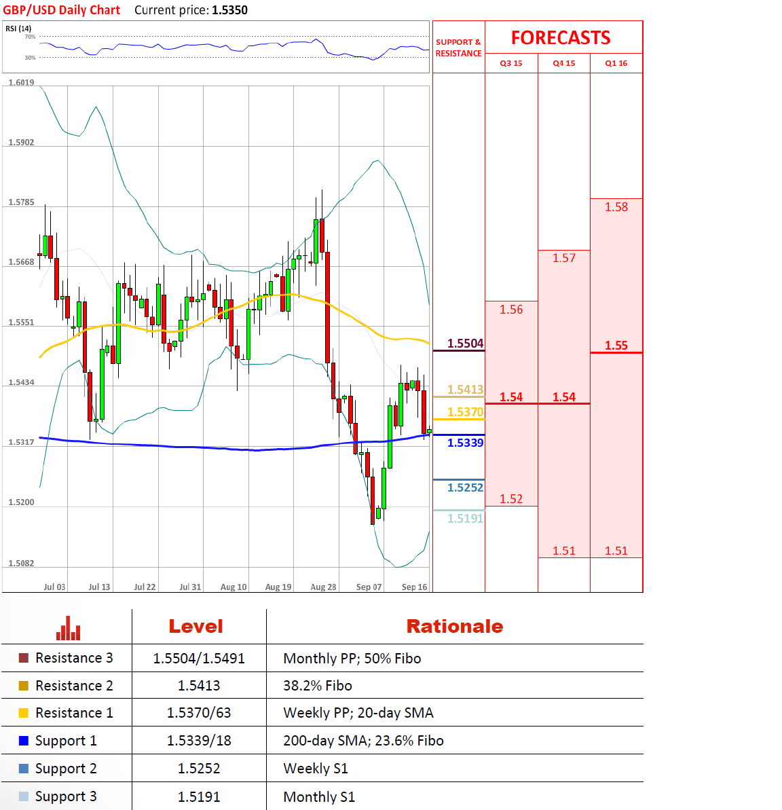The image size is (782, 810).
Task: Click the Resistance 2 gold color square
Action: 23,686
